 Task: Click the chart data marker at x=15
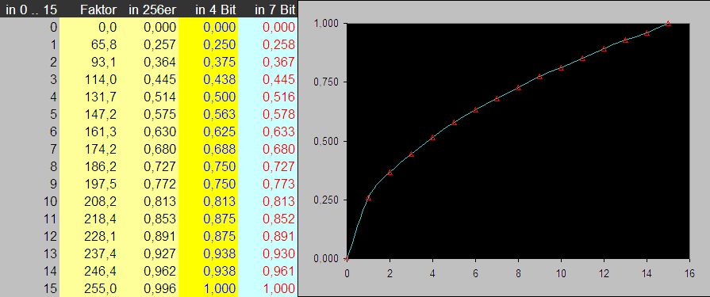pos(668,24)
